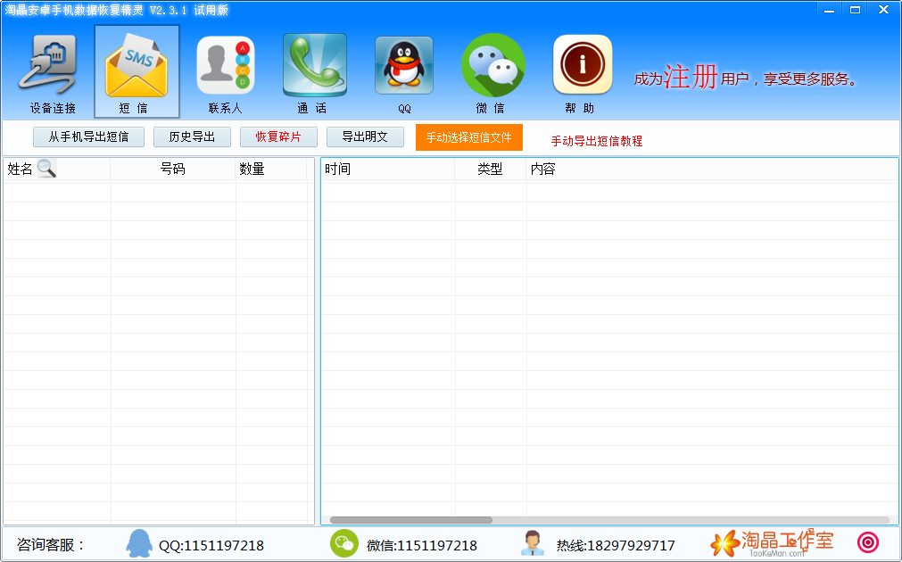Image resolution: width=902 pixels, height=562 pixels.
Task: Click 历史导出 button
Action: click(x=192, y=136)
